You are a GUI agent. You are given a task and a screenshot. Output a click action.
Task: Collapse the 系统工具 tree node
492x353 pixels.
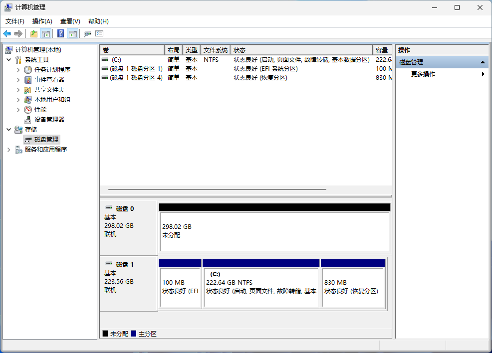8,60
